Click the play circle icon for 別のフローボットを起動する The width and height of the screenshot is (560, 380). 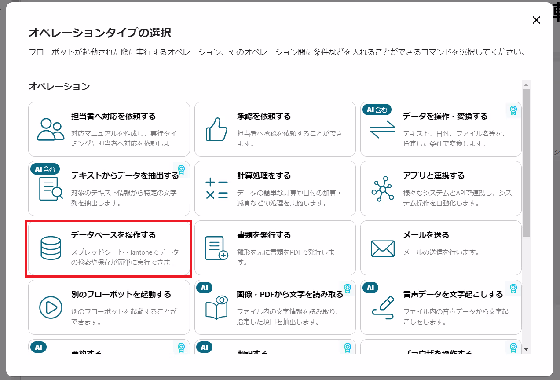click(x=51, y=307)
